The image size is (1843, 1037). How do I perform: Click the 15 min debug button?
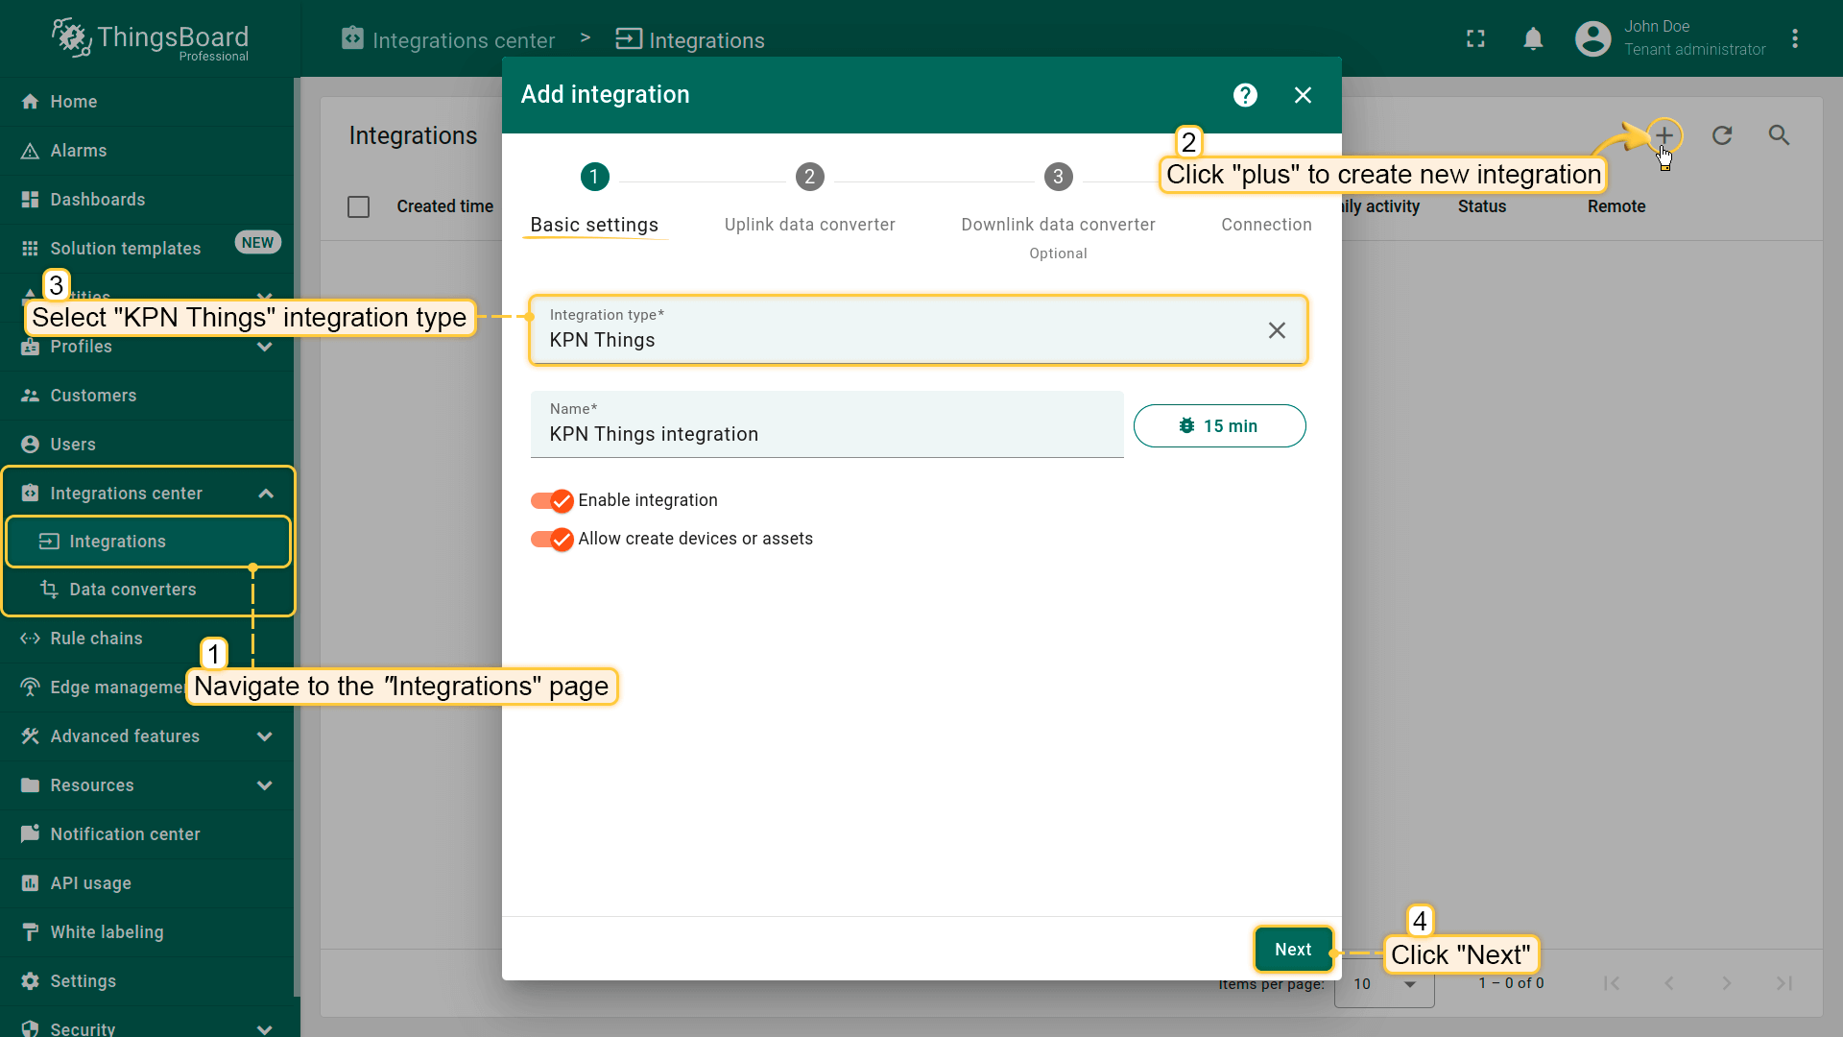click(1219, 426)
